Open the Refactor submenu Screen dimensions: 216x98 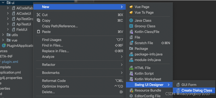79,65
